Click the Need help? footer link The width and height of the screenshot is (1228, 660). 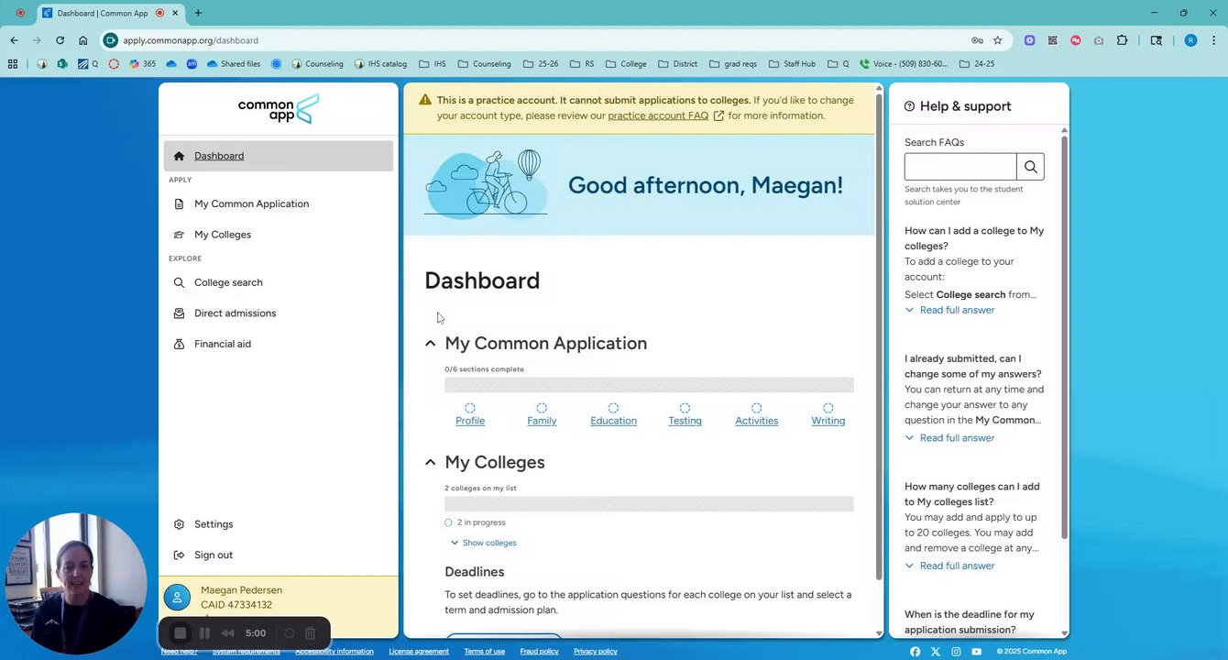tap(180, 652)
